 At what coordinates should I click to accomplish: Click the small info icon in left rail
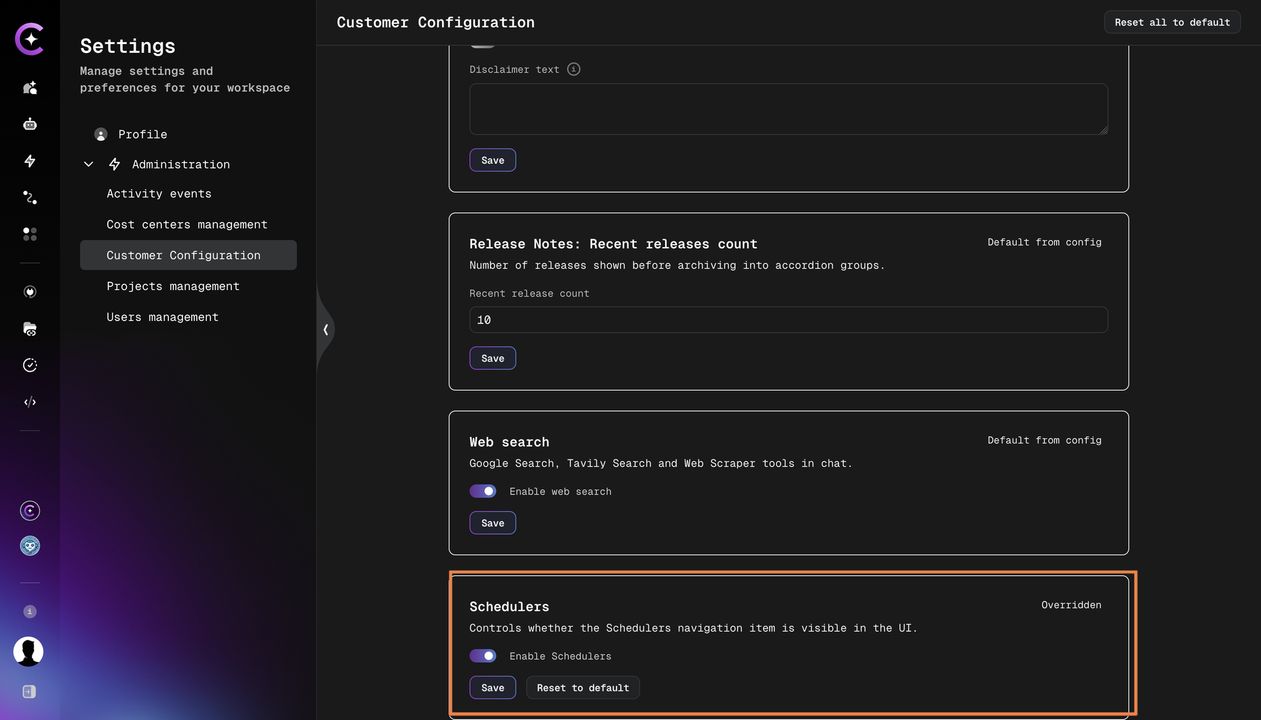click(30, 612)
